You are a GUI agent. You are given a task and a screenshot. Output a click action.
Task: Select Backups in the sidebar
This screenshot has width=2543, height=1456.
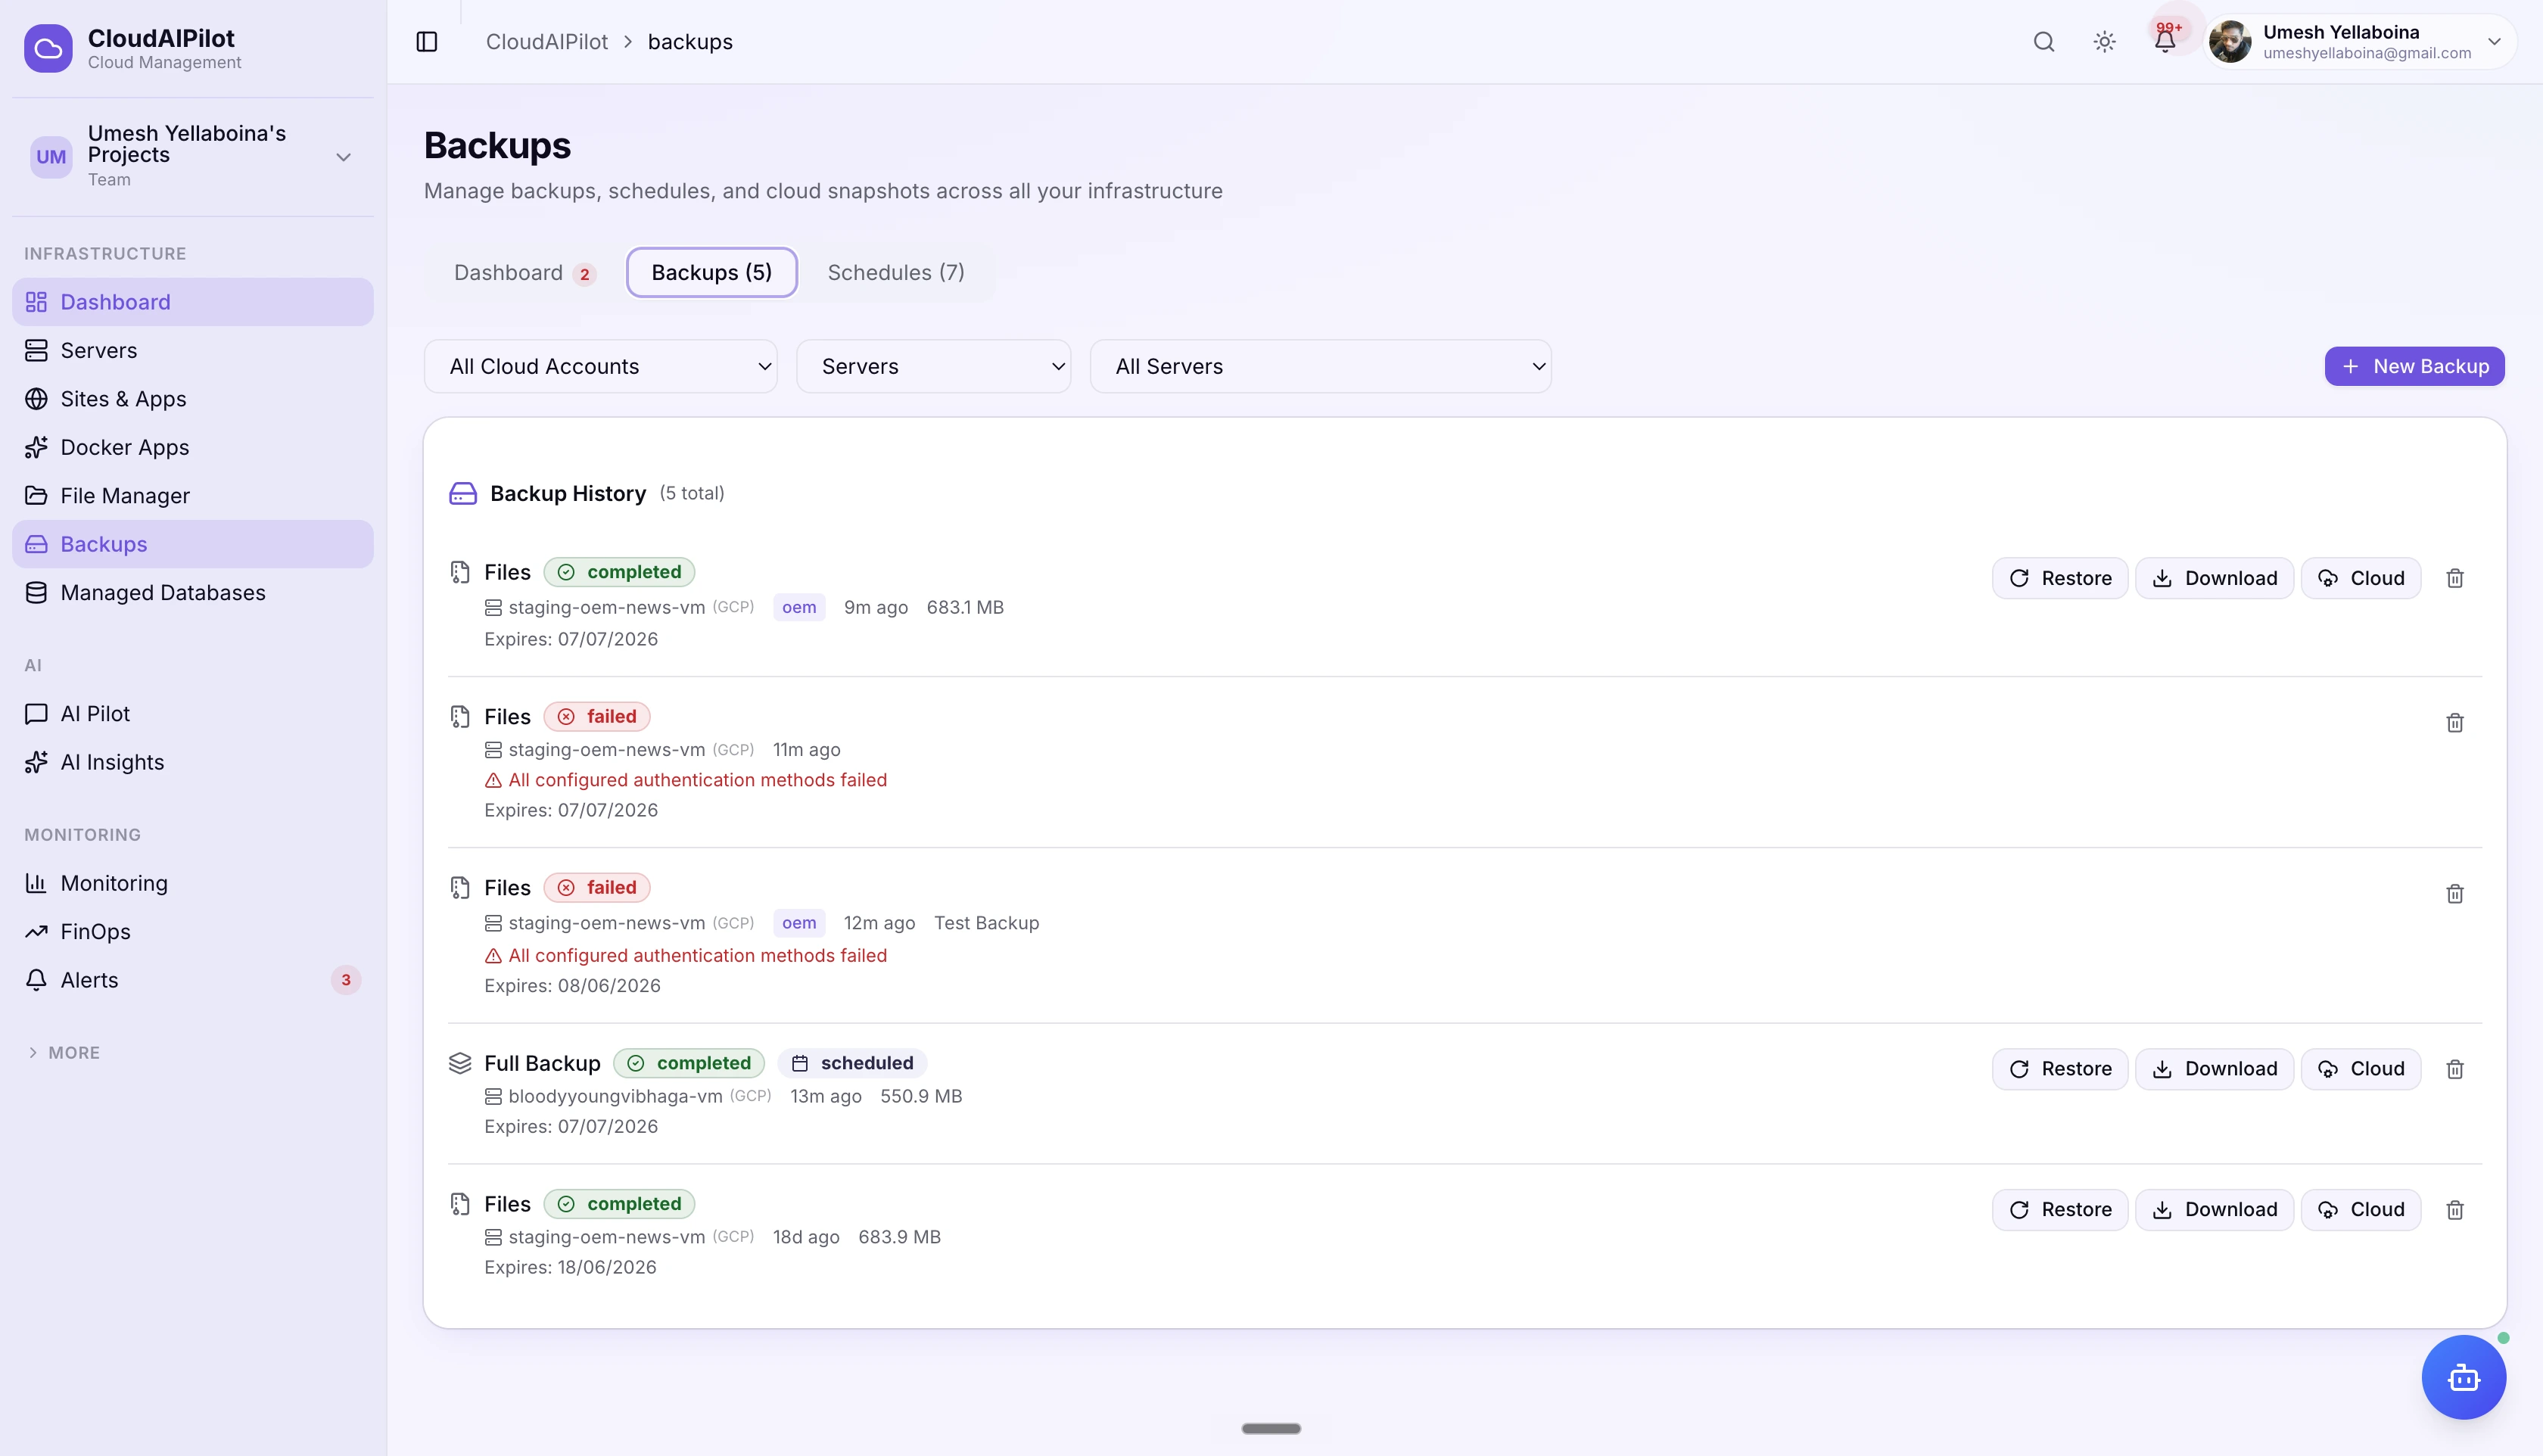[193, 544]
